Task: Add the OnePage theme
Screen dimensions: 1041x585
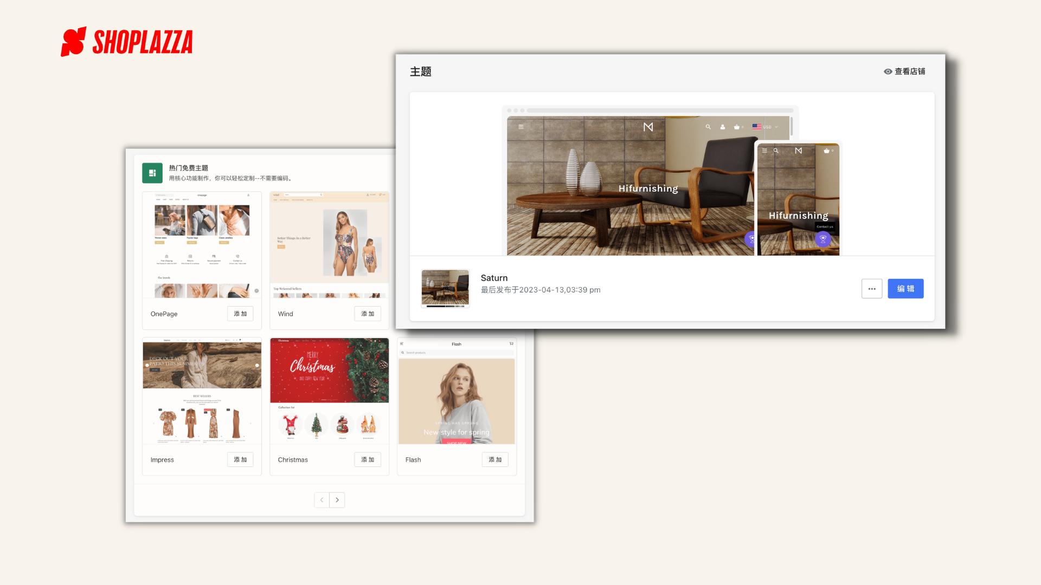Action: click(240, 314)
